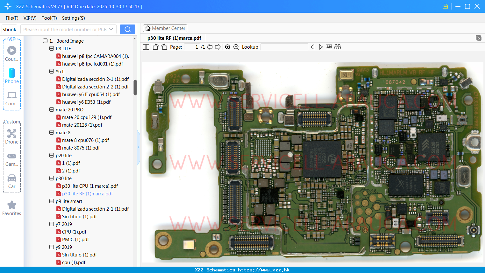
Task: Zoom in on the PDF
Action: click(228, 47)
